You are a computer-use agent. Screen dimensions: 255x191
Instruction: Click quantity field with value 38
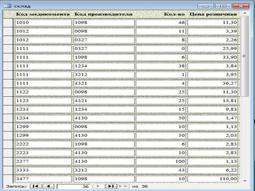[161, 66]
